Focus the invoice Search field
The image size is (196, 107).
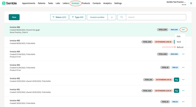coord(156,17)
